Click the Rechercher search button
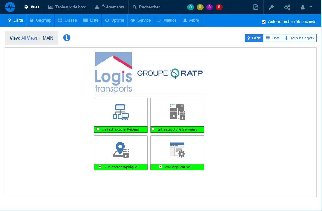Image resolution: width=322 pixels, height=211 pixels. coord(146,7)
